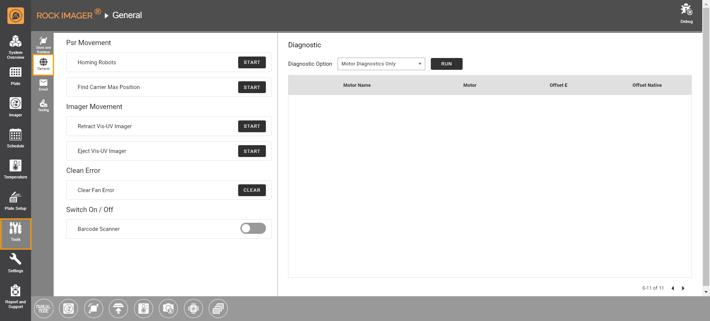Click the vertical scrollbar down arrow
The height and width of the screenshot is (321, 710).
coord(706,292)
